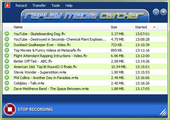170x120 pixels.
Task: Click green checkmark beside Skateboarding Dog.flv
Action: 7,34
